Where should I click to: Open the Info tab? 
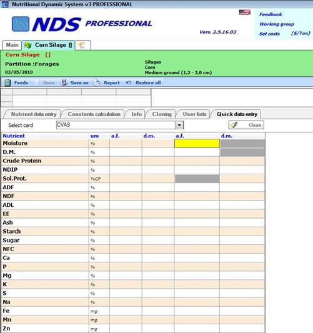[136, 114]
